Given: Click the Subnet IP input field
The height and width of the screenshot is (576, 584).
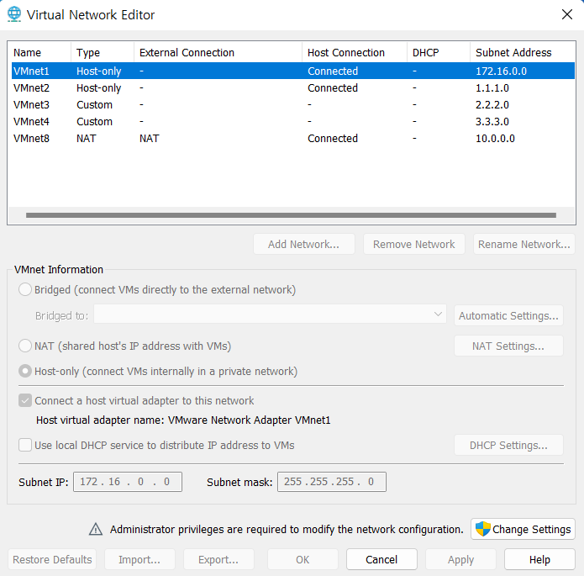Looking at the screenshot, I should 128,482.
